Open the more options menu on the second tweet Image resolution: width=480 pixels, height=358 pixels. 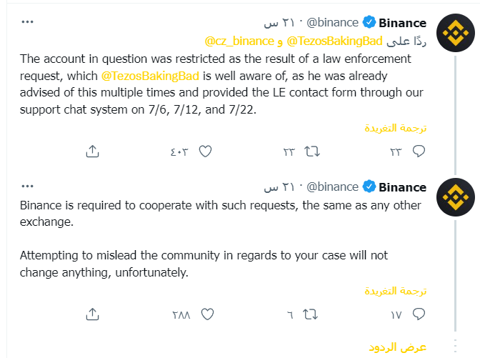27,186
